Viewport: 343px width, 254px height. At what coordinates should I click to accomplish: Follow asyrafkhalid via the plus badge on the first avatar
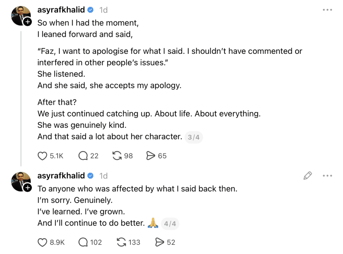(27, 22)
